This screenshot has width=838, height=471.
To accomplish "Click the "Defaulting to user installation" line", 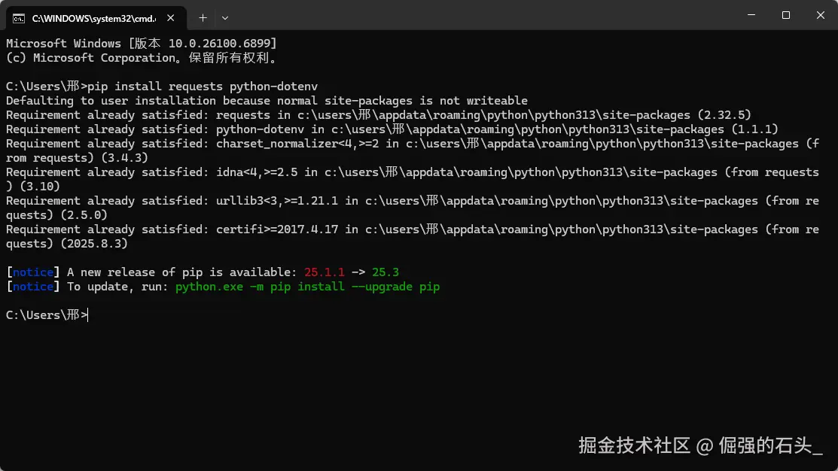I will click(x=267, y=101).
